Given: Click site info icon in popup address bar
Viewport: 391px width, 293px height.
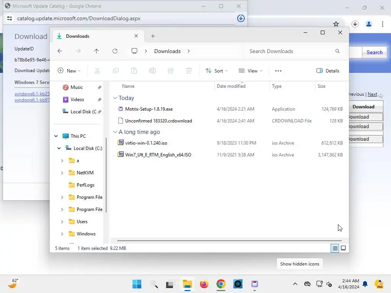Looking at the screenshot, I should pos(10,18).
